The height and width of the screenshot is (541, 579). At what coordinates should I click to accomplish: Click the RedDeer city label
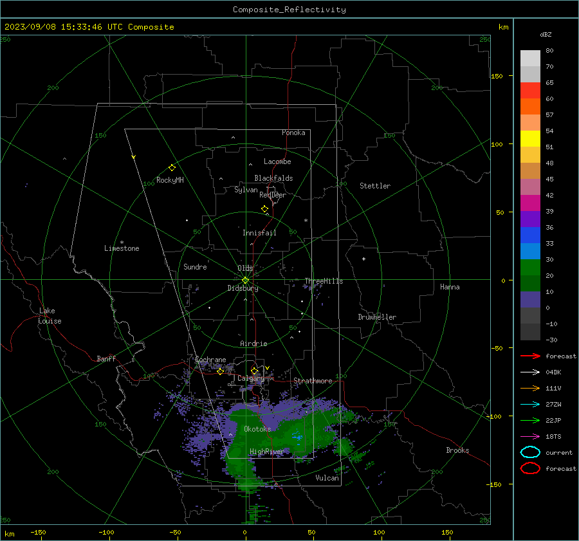[273, 195]
